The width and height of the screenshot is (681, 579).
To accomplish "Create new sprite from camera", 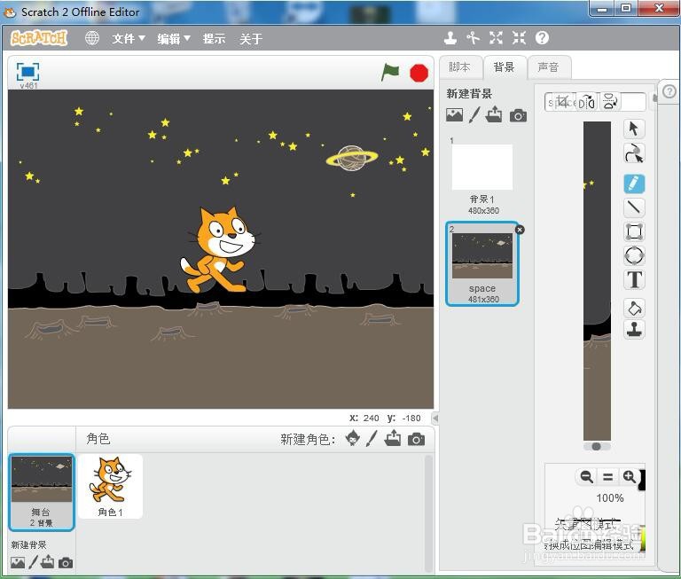I will point(416,440).
